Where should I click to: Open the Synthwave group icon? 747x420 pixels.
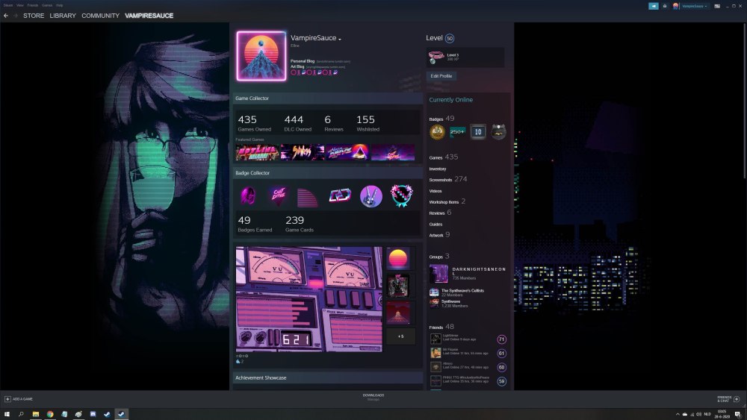(x=434, y=303)
